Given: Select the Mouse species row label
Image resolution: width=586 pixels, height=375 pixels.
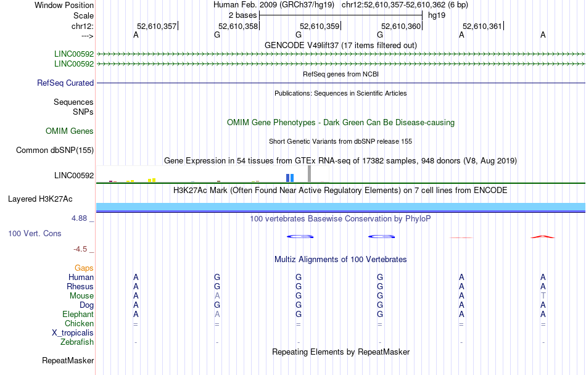Looking at the screenshot, I should [81, 296].
